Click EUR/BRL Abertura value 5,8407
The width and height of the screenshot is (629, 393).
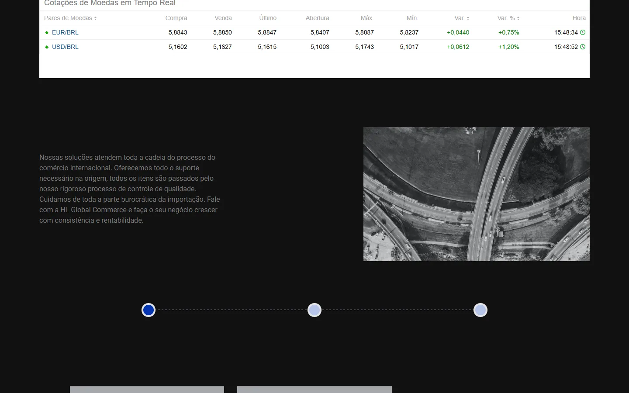(x=320, y=32)
